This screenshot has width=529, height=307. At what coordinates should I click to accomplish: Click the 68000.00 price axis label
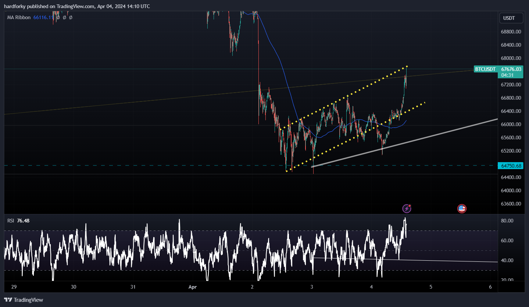tap(511, 58)
